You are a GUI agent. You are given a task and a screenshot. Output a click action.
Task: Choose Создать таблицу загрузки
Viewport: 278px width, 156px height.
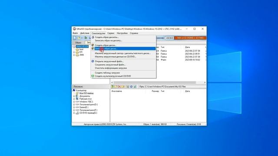pos(123,73)
